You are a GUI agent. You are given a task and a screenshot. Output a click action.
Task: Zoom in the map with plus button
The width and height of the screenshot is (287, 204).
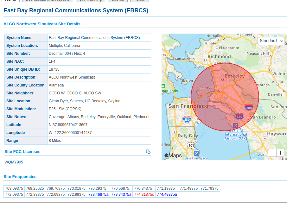[280, 153]
